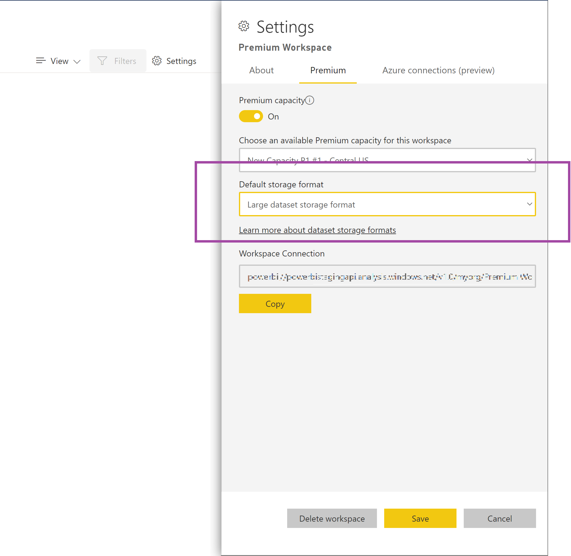Click inside the Workspace Connection field
571x556 pixels.
387,276
